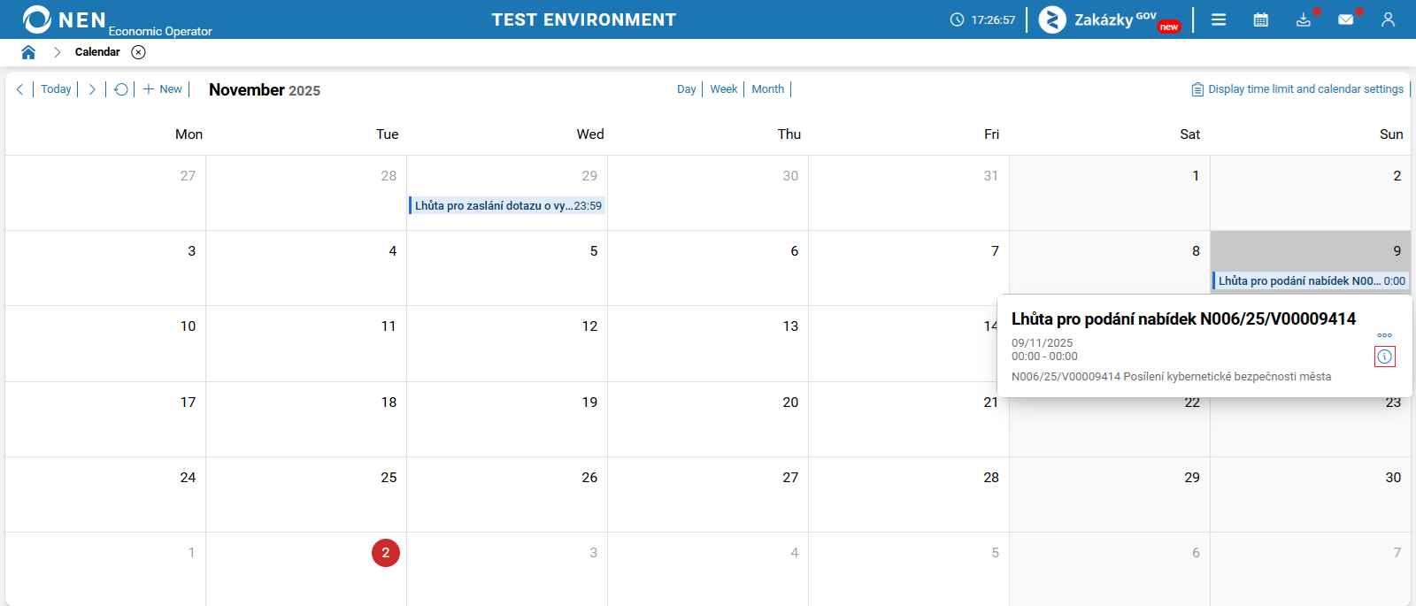Viewport: 1416px width, 606px height.
Task: Open the messages envelope icon
Action: click(1346, 19)
